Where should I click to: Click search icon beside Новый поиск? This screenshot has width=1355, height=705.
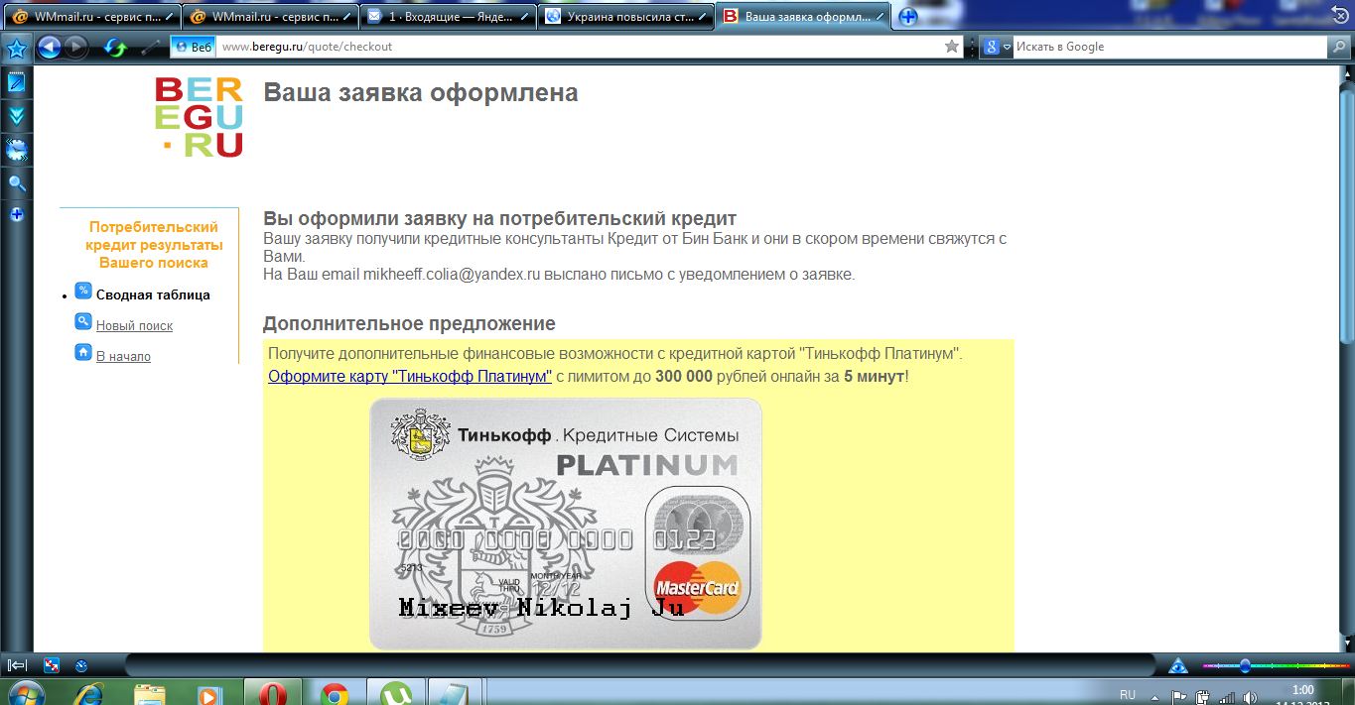coord(83,321)
